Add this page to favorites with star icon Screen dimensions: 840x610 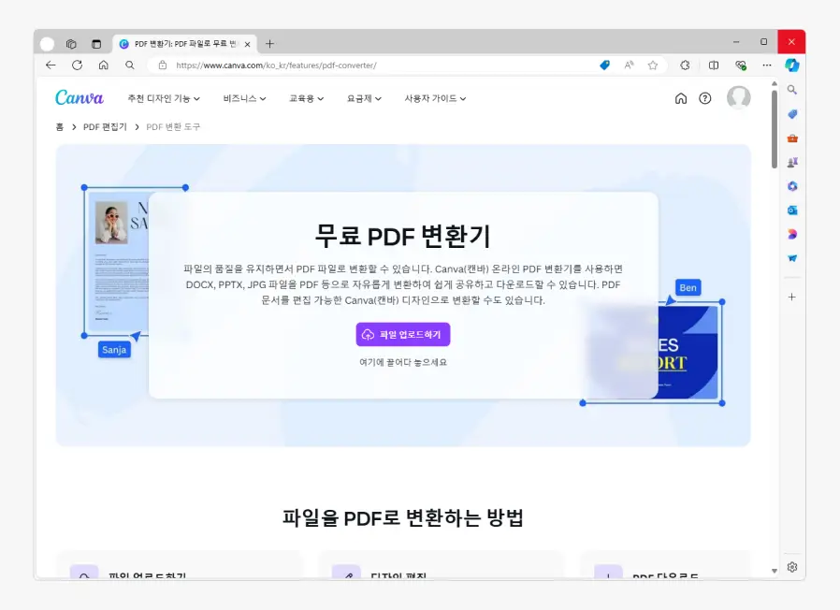coord(653,65)
